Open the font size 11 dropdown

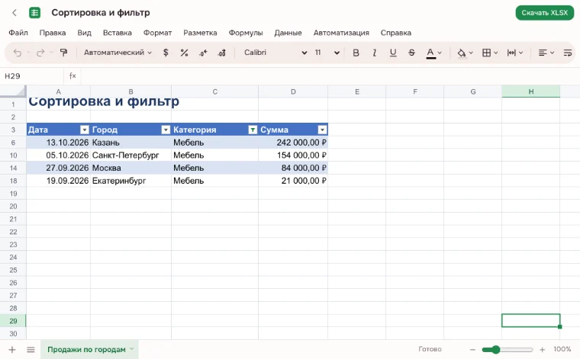coord(327,53)
